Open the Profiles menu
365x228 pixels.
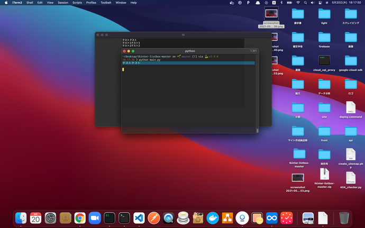(91, 3)
